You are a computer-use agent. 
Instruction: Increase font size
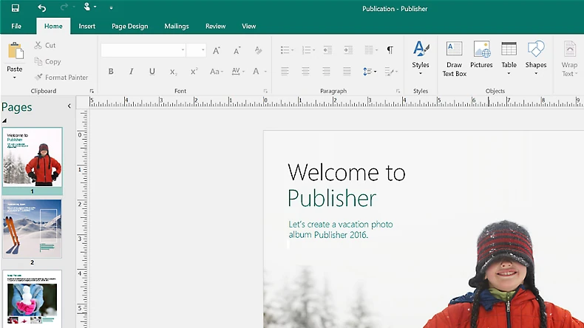(x=216, y=50)
